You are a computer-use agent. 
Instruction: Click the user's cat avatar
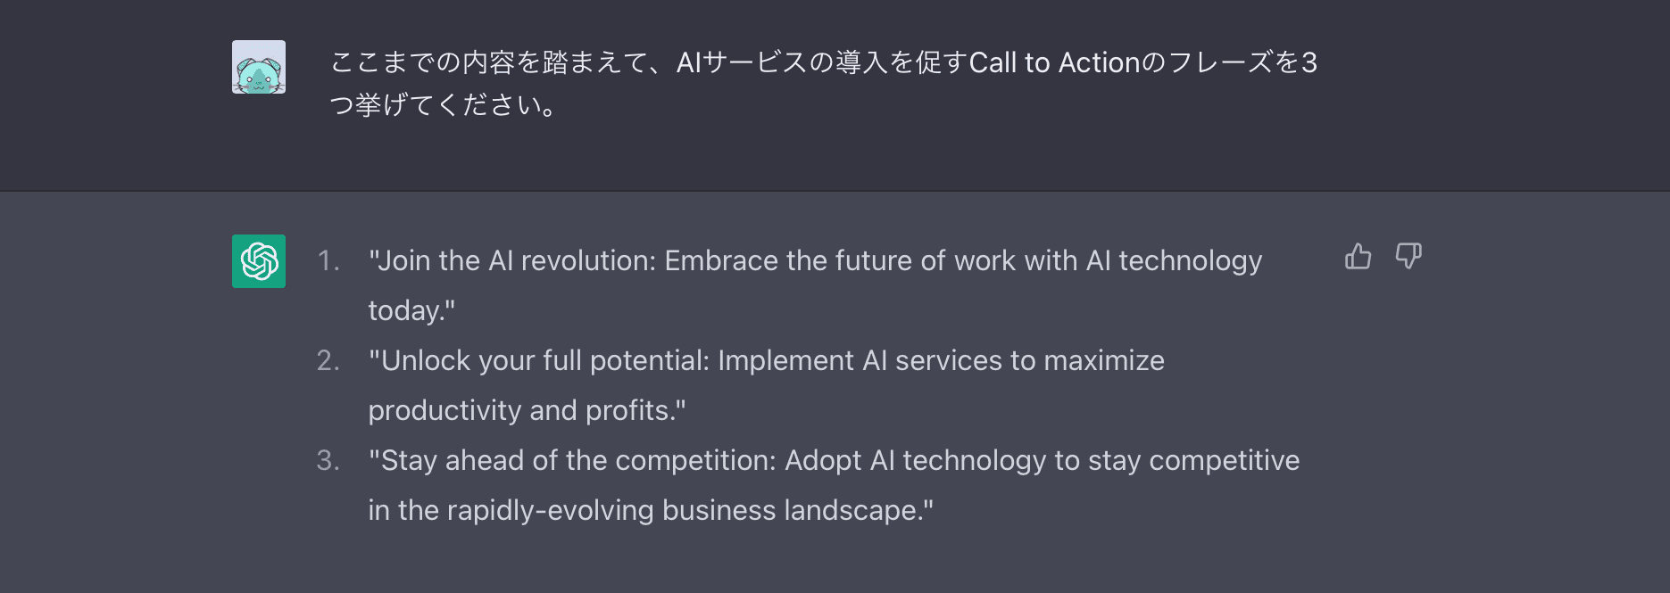[259, 67]
